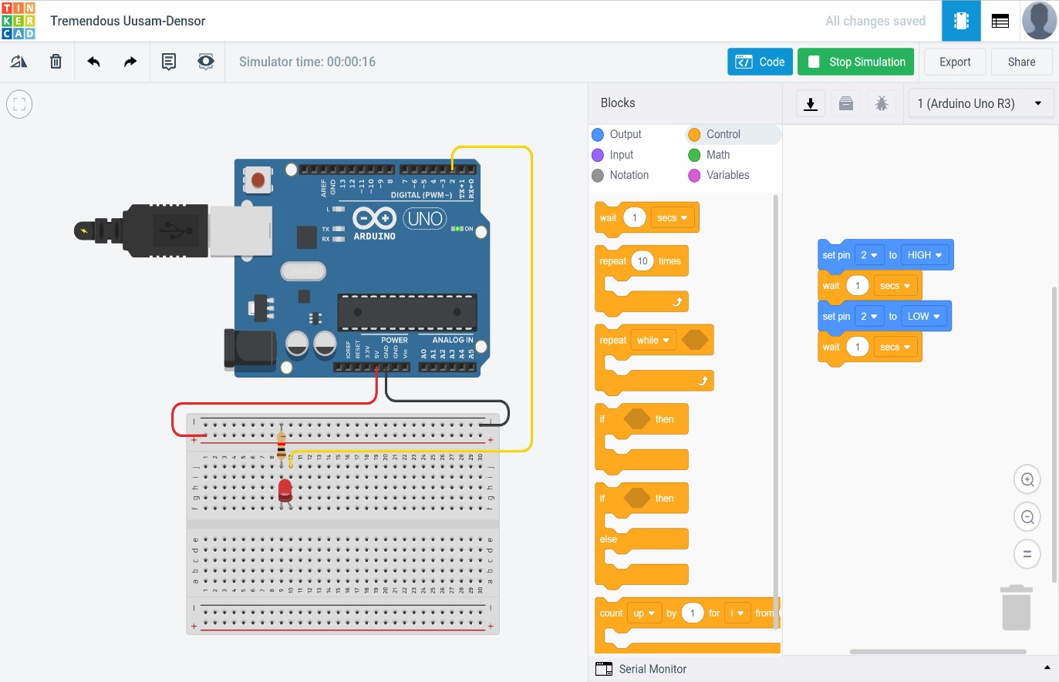Click the Tinkercad logo
The height and width of the screenshot is (682, 1059).
19,21
